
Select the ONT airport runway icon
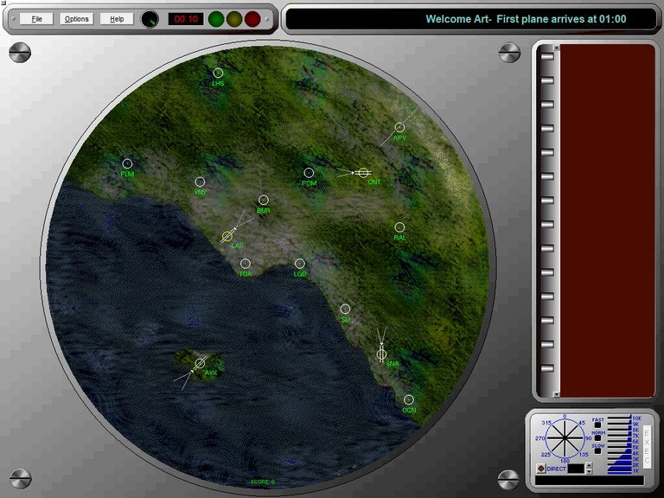click(362, 173)
